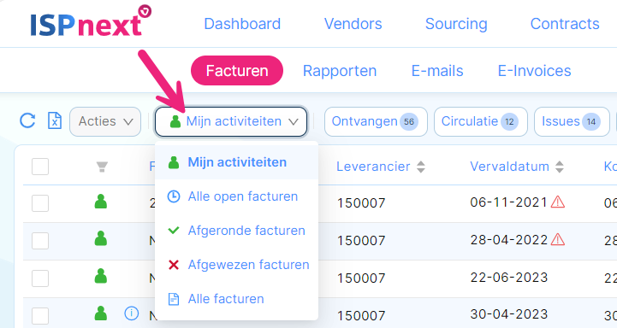Click the ISPnext logo
Screen dimensions: 617x328
click(91, 21)
